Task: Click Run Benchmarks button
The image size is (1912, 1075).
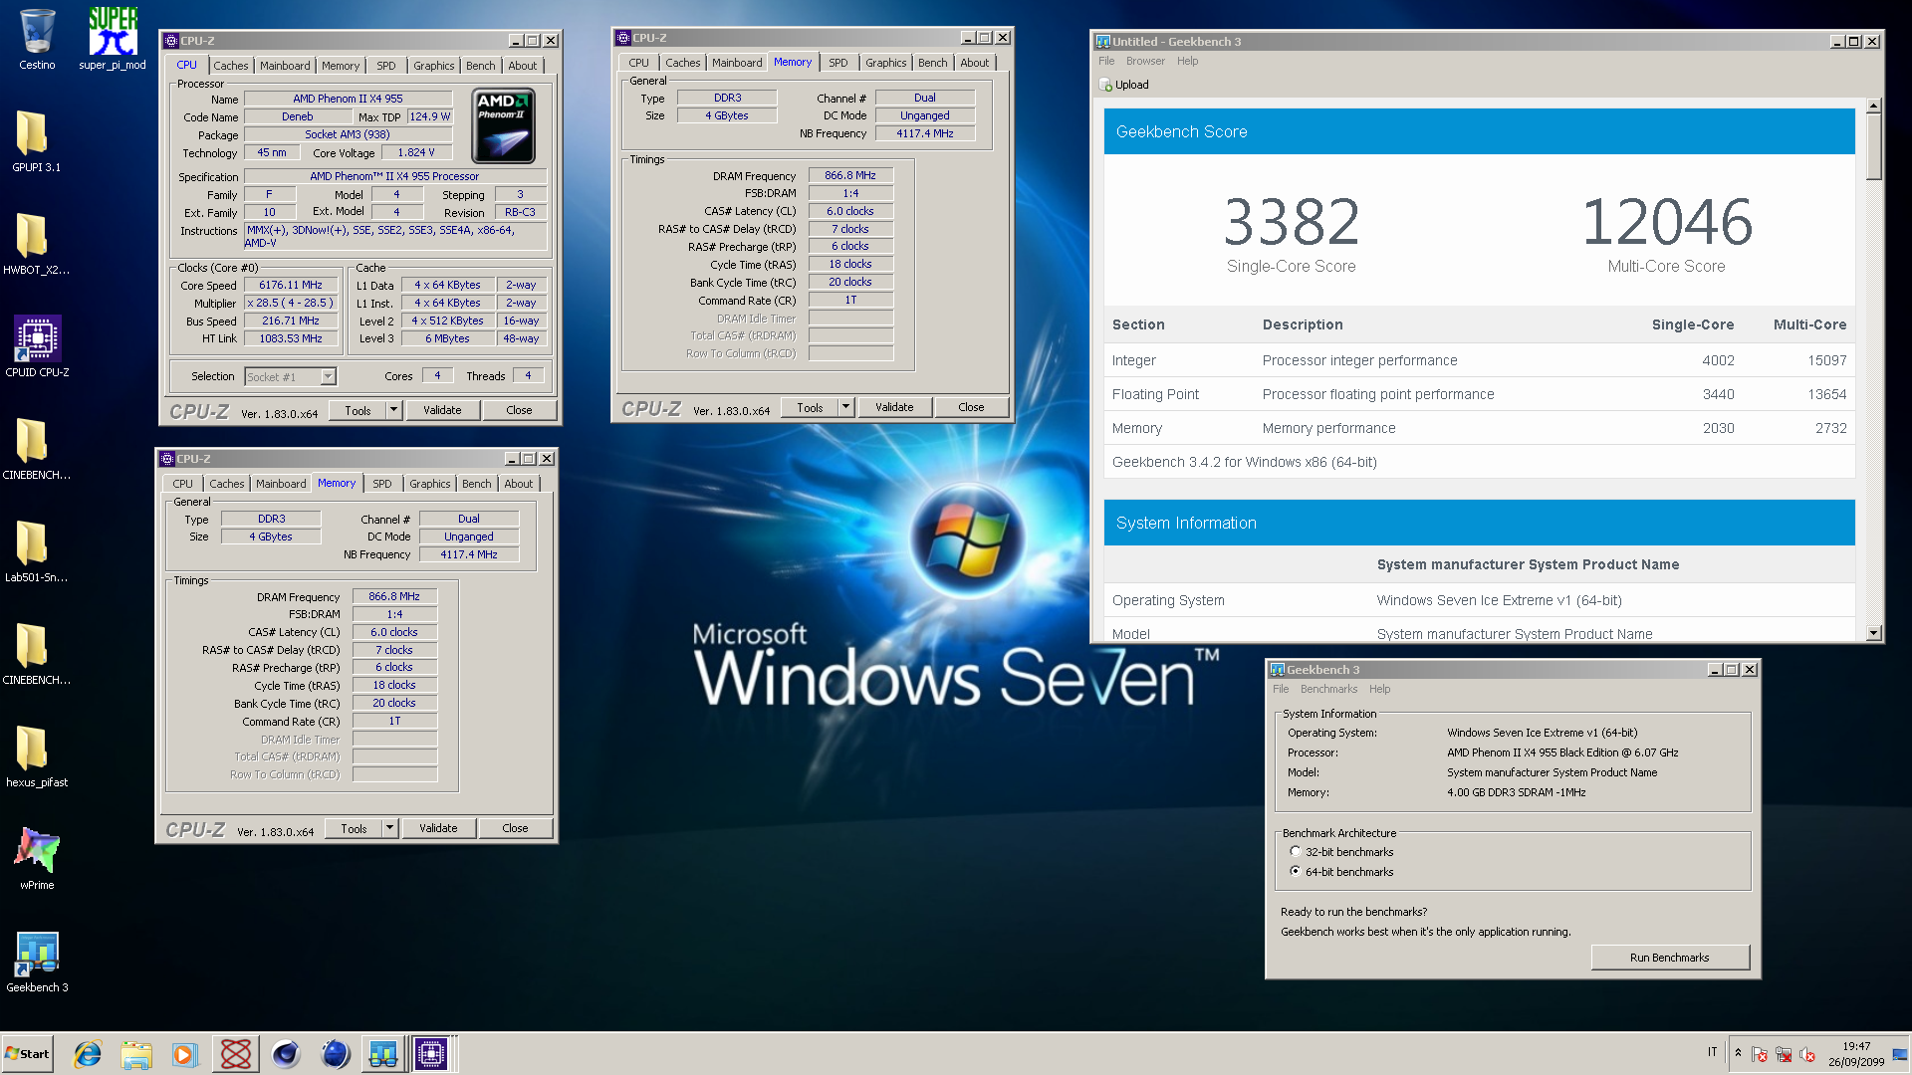Action: click(1670, 958)
